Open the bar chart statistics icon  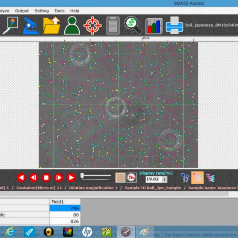point(154,26)
